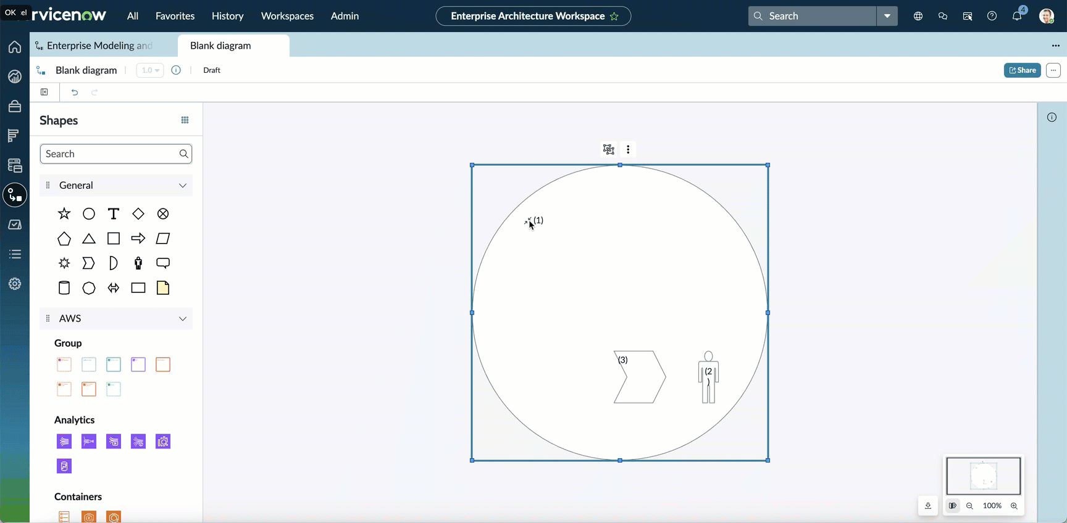The width and height of the screenshot is (1067, 523).
Task: Open the globe scope picker
Action: point(918,16)
